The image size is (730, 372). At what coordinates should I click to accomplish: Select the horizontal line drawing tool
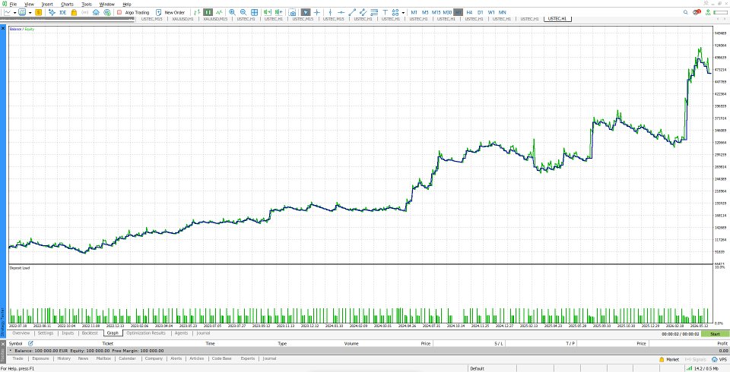pos(341,12)
